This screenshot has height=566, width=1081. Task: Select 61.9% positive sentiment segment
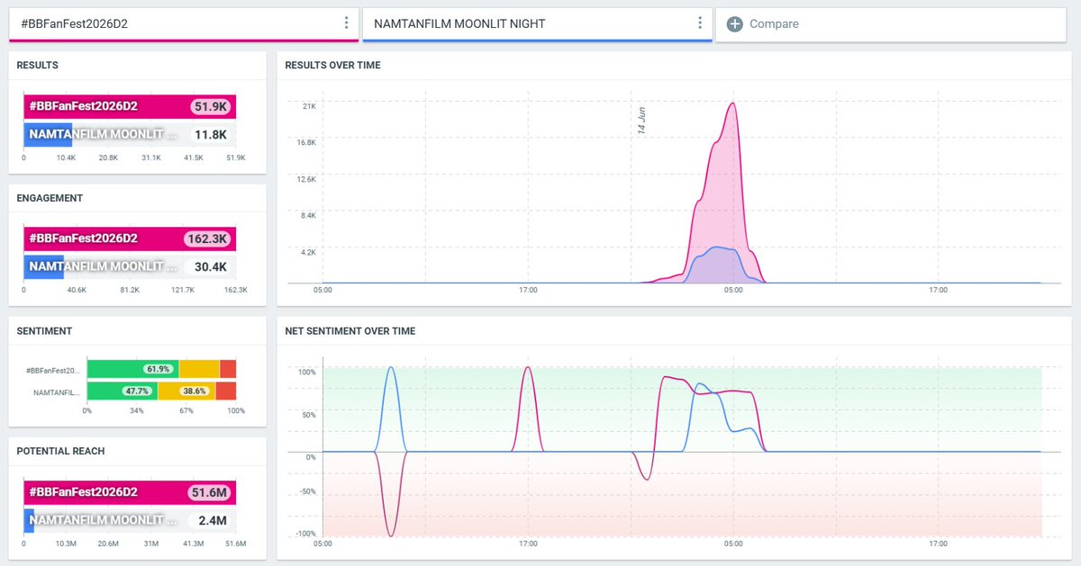coord(133,369)
